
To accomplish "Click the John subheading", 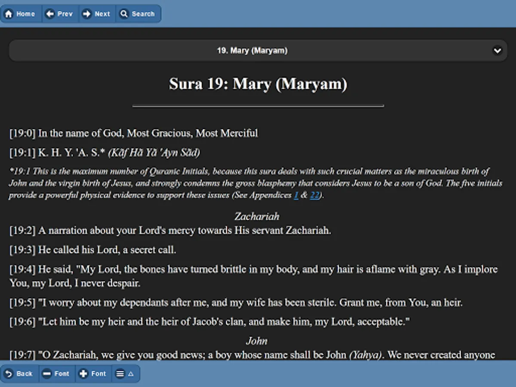I will tap(257, 341).
